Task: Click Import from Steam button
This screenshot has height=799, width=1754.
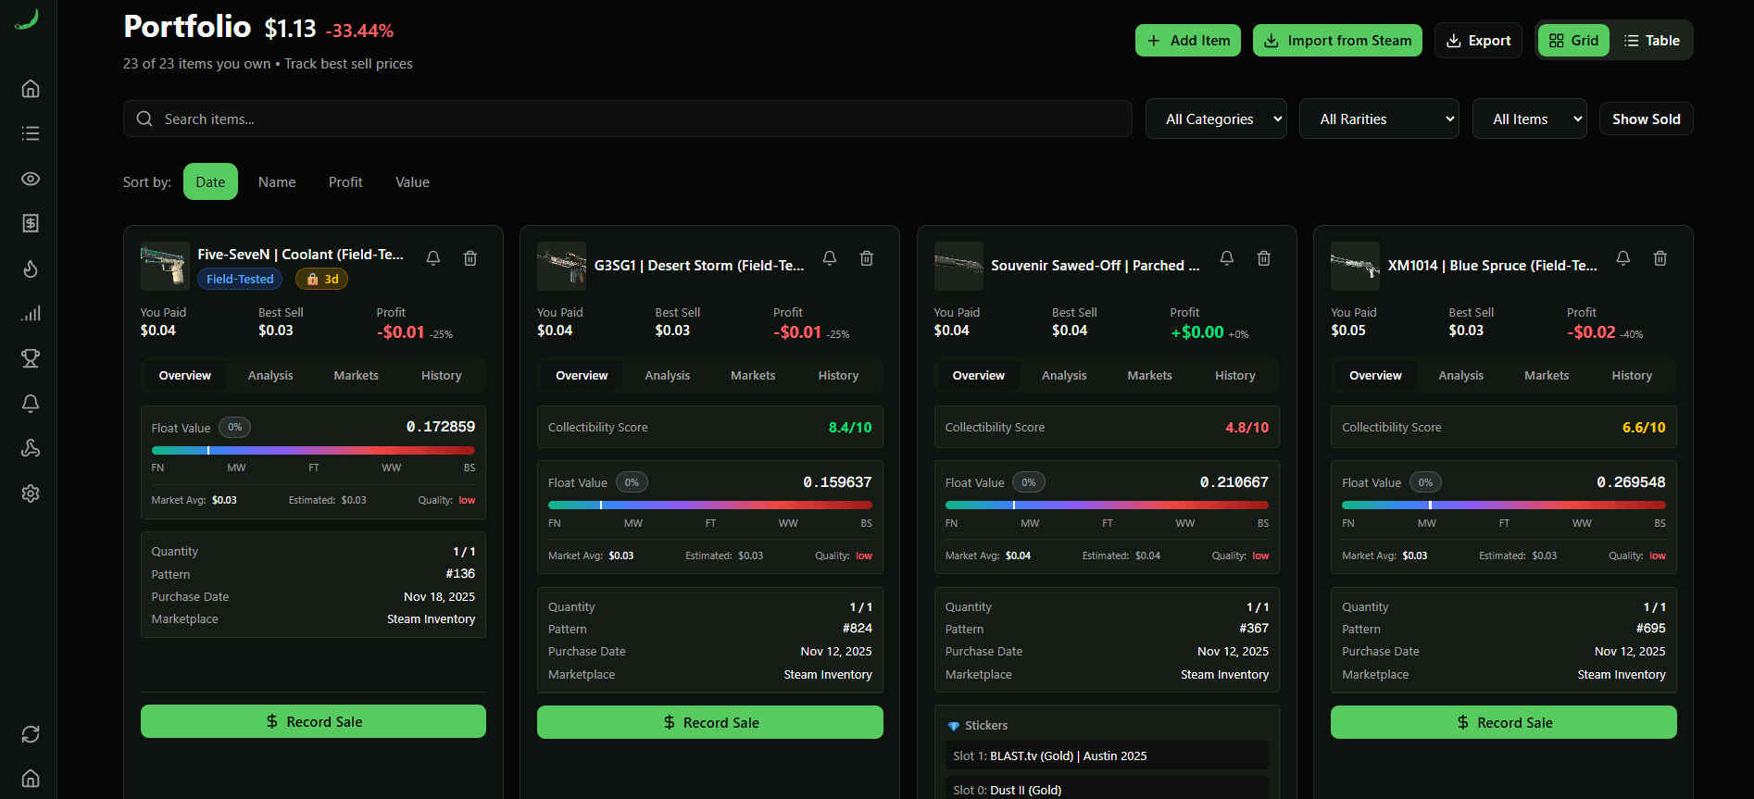Action: (1337, 41)
